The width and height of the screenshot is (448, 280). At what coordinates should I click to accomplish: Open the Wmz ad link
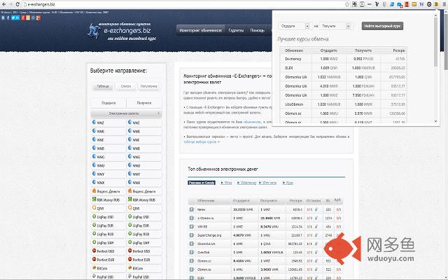coord(226,183)
